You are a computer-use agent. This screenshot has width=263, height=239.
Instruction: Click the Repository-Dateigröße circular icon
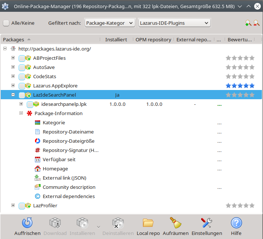coord(38,141)
